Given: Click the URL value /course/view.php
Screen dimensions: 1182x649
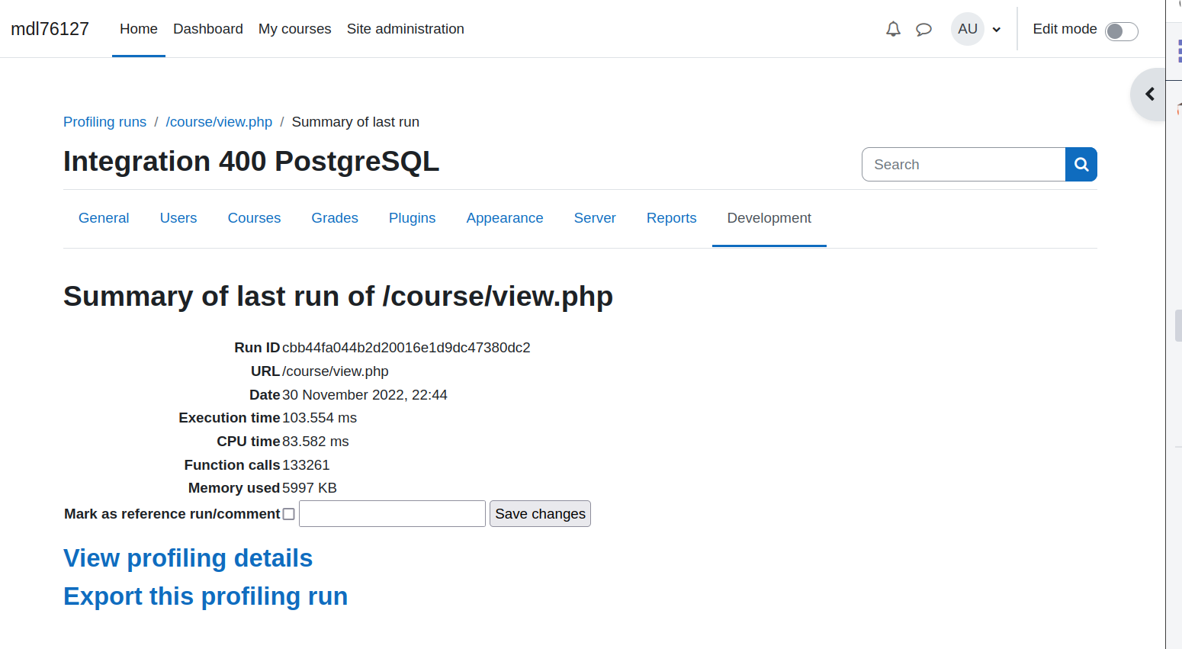Looking at the screenshot, I should (336, 371).
